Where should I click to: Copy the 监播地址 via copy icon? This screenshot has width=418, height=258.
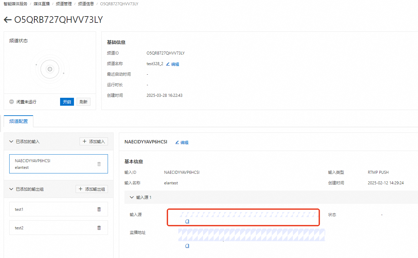click(187, 246)
